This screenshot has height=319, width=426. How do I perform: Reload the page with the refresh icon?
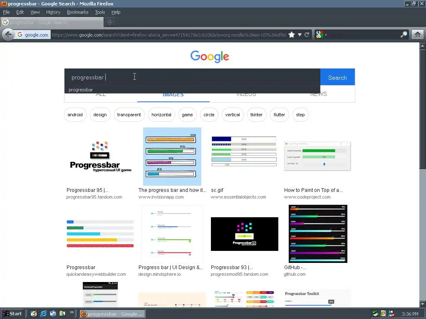[x=307, y=35]
